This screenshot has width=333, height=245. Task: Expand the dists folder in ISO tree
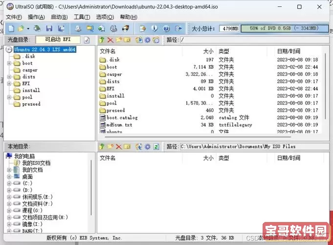9,77
